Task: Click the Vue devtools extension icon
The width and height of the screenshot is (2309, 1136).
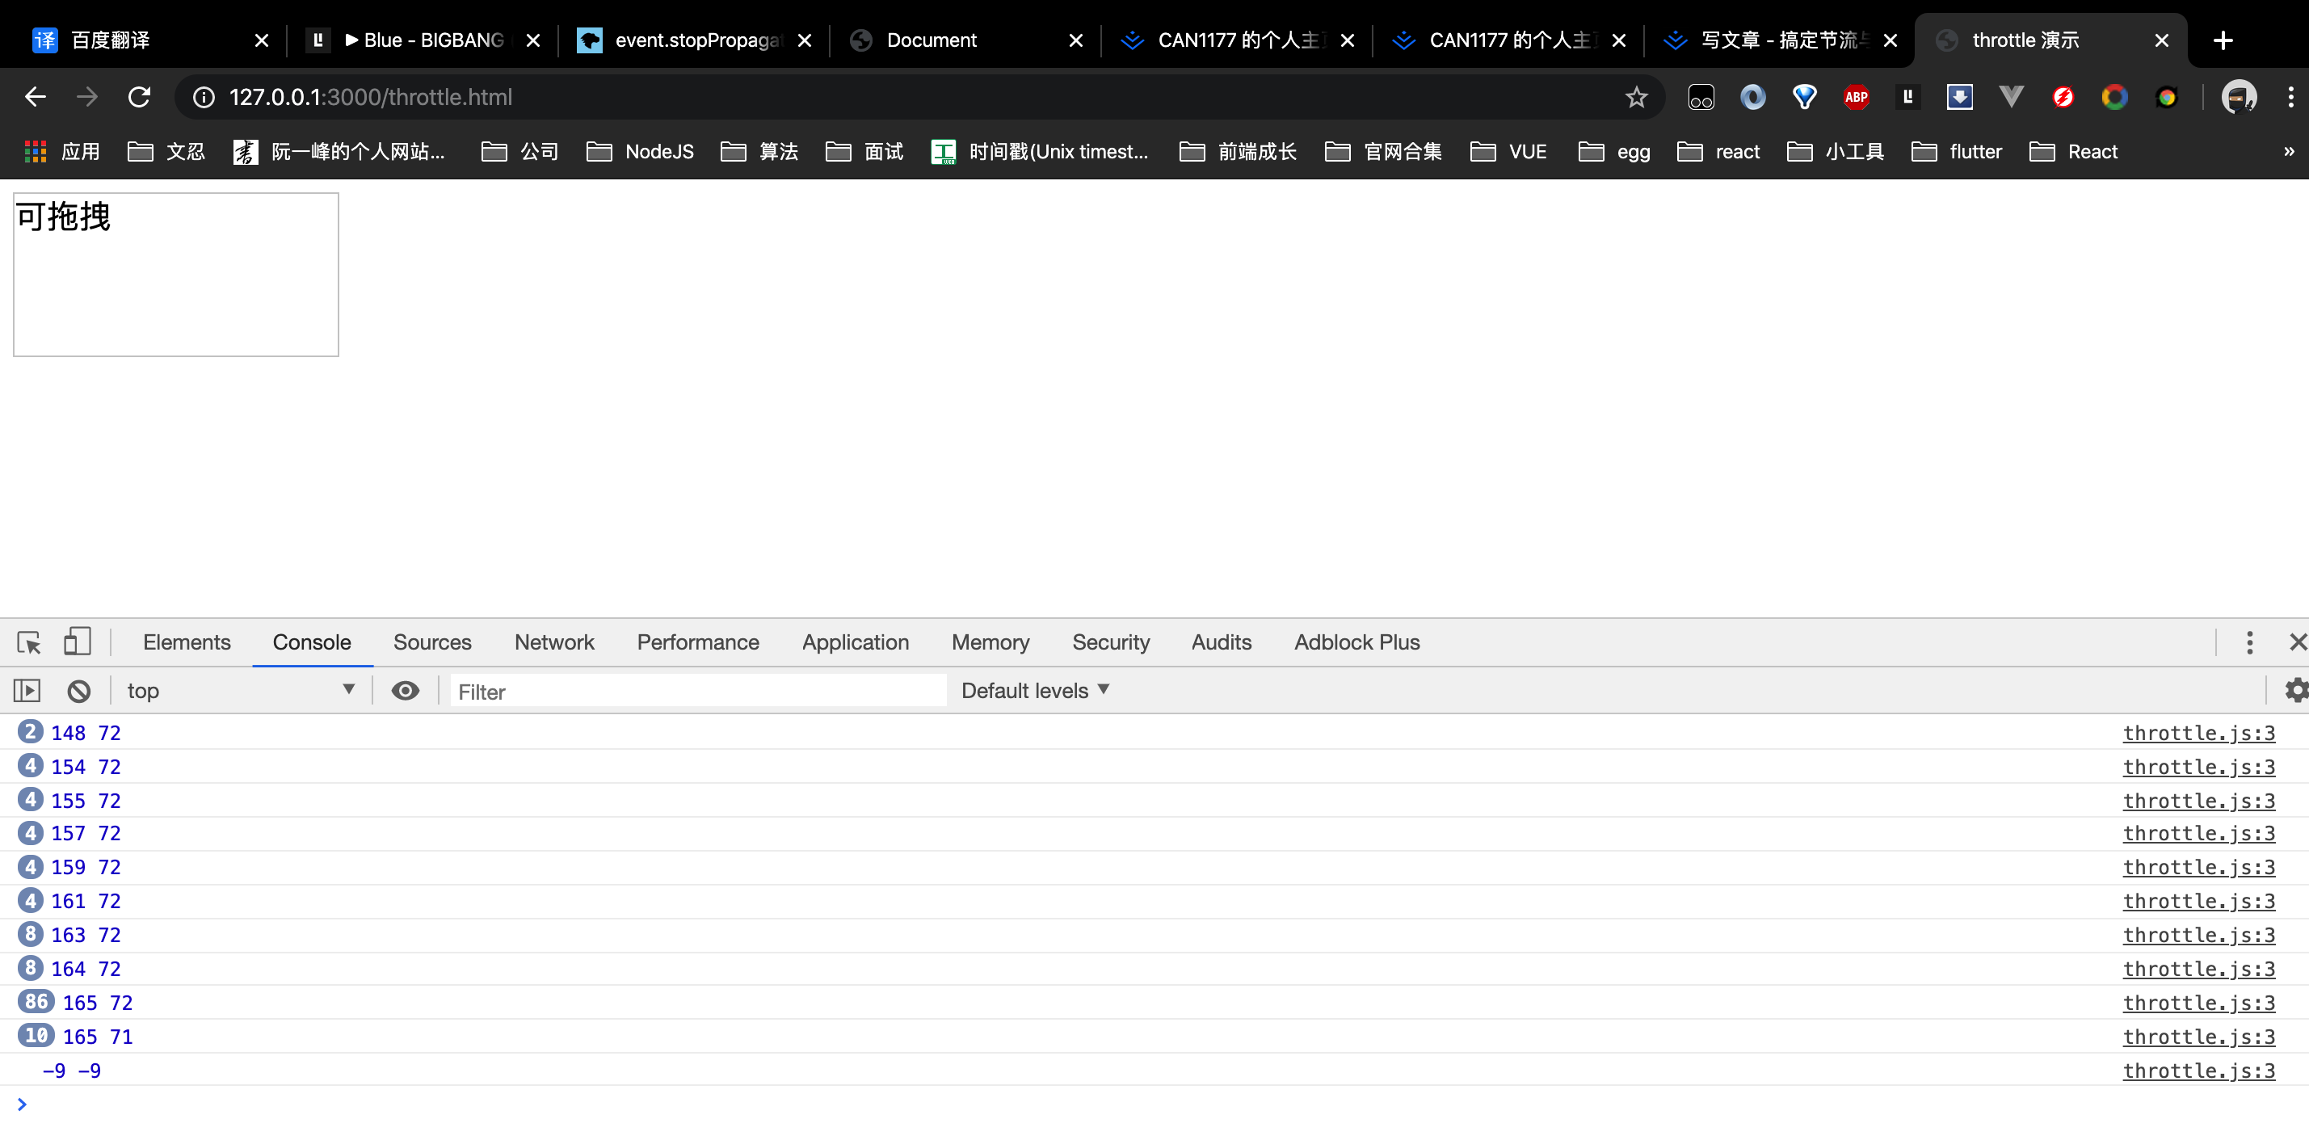Action: click(2011, 97)
